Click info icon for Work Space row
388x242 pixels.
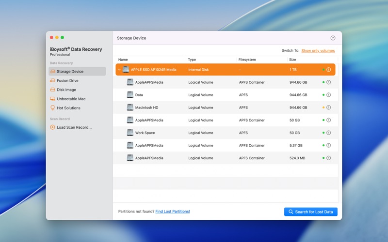[x=328, y=133]
